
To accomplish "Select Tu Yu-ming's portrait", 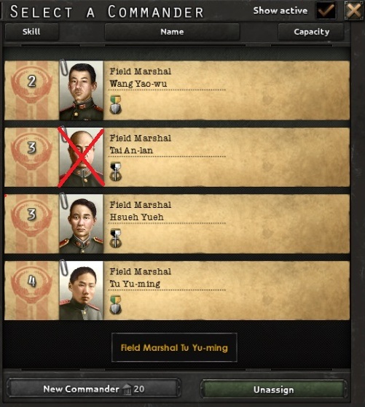I will coord(82,290).
